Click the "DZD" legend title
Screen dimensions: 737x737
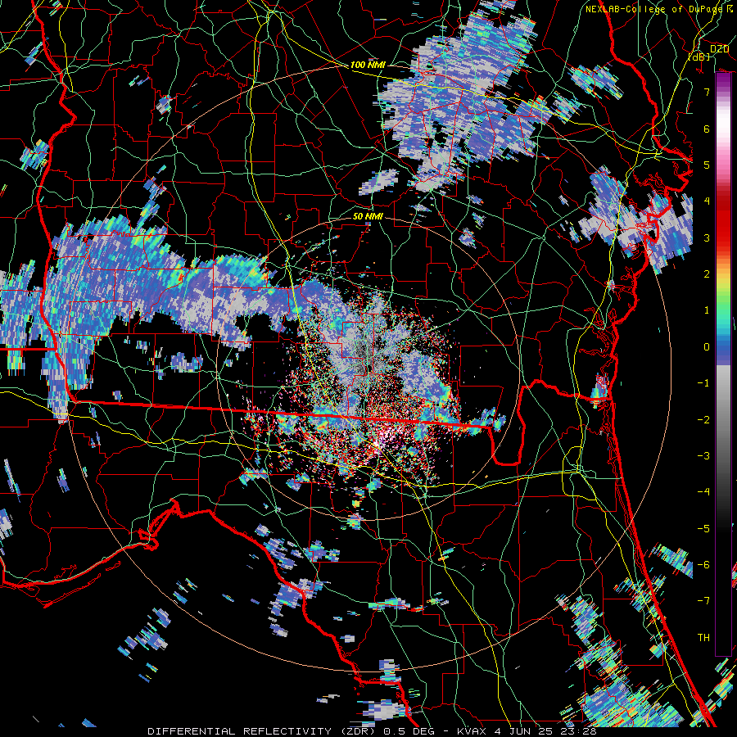pyautogui.click(x=719, y=49)
